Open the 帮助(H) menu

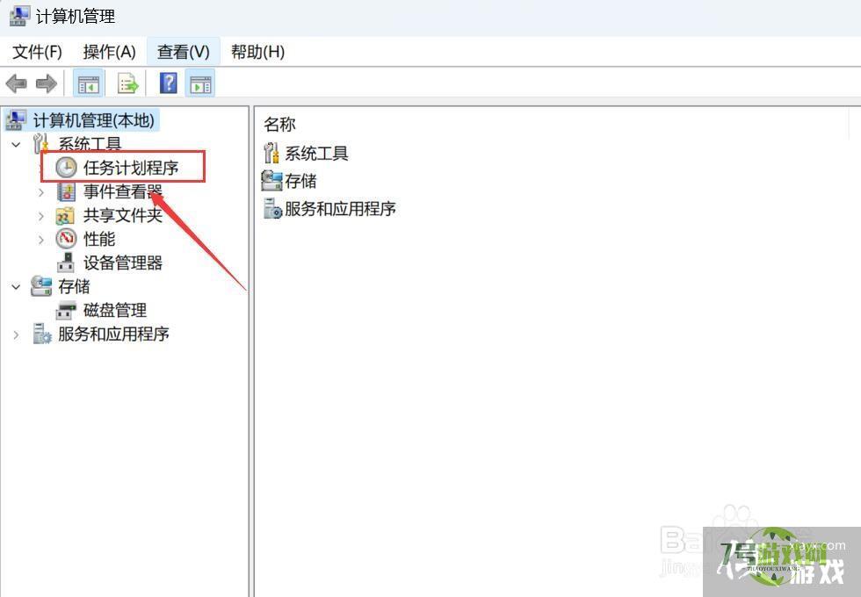257,52
